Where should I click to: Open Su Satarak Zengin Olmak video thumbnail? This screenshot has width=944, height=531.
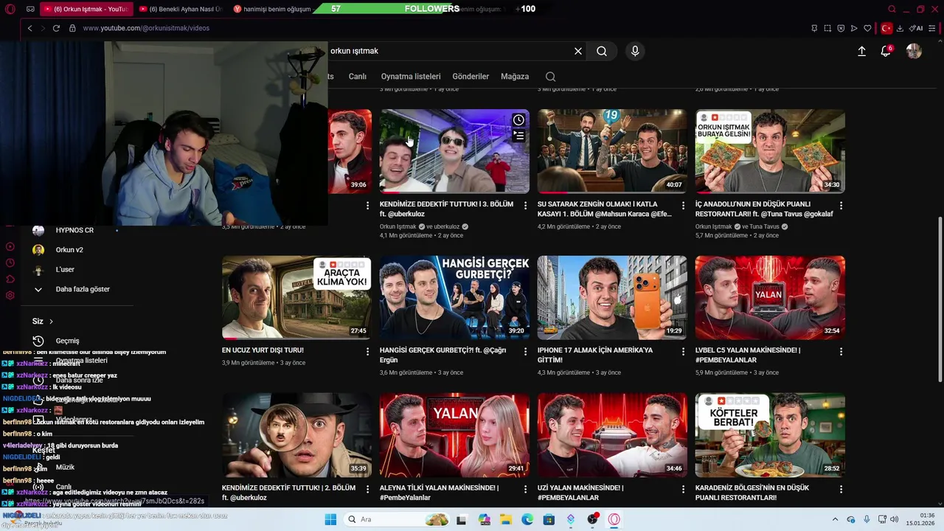pyautogui.click(x=612, y=151)
